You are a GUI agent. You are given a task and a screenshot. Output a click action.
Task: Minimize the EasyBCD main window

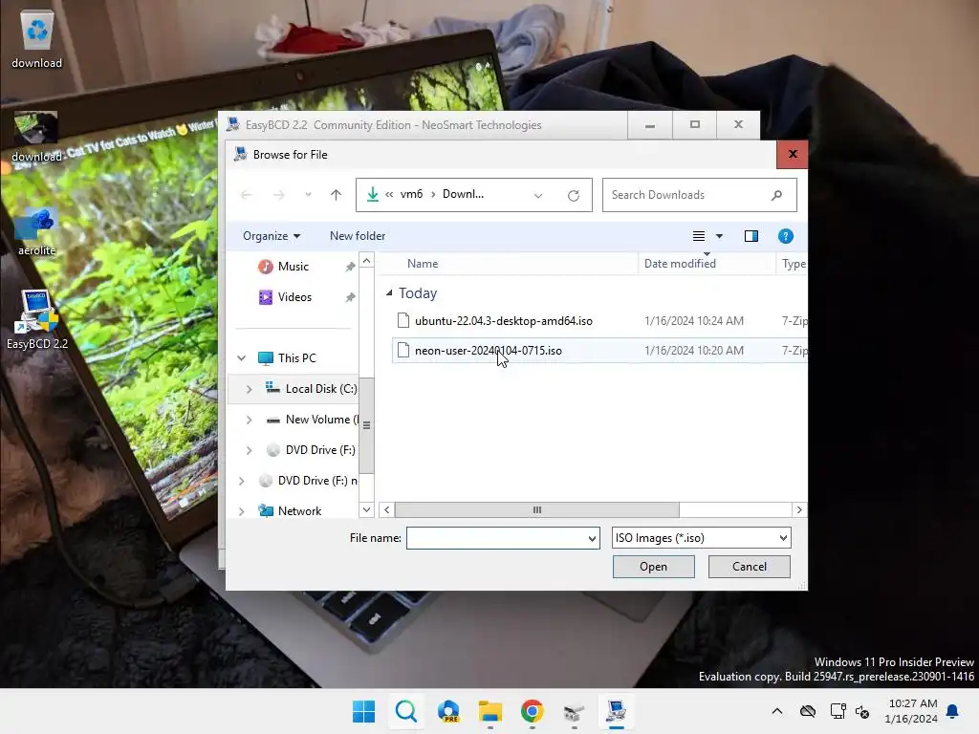(x=650, y=125)
